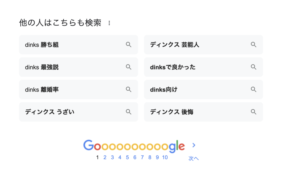
Task: Select the ディンクス 後悔 suggestion text
Action: click(172, 112)
